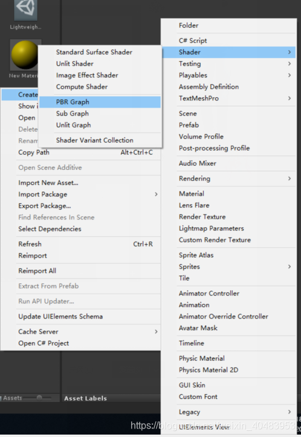Expand the Cache Server submenu
The width and height of the screenshot is (301, 437).
pos(81,332)
